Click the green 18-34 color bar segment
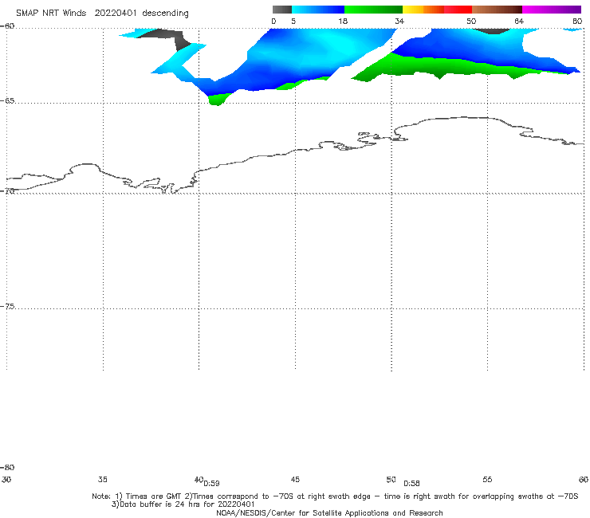Viewport: 590px width, 518px height. 373,10
